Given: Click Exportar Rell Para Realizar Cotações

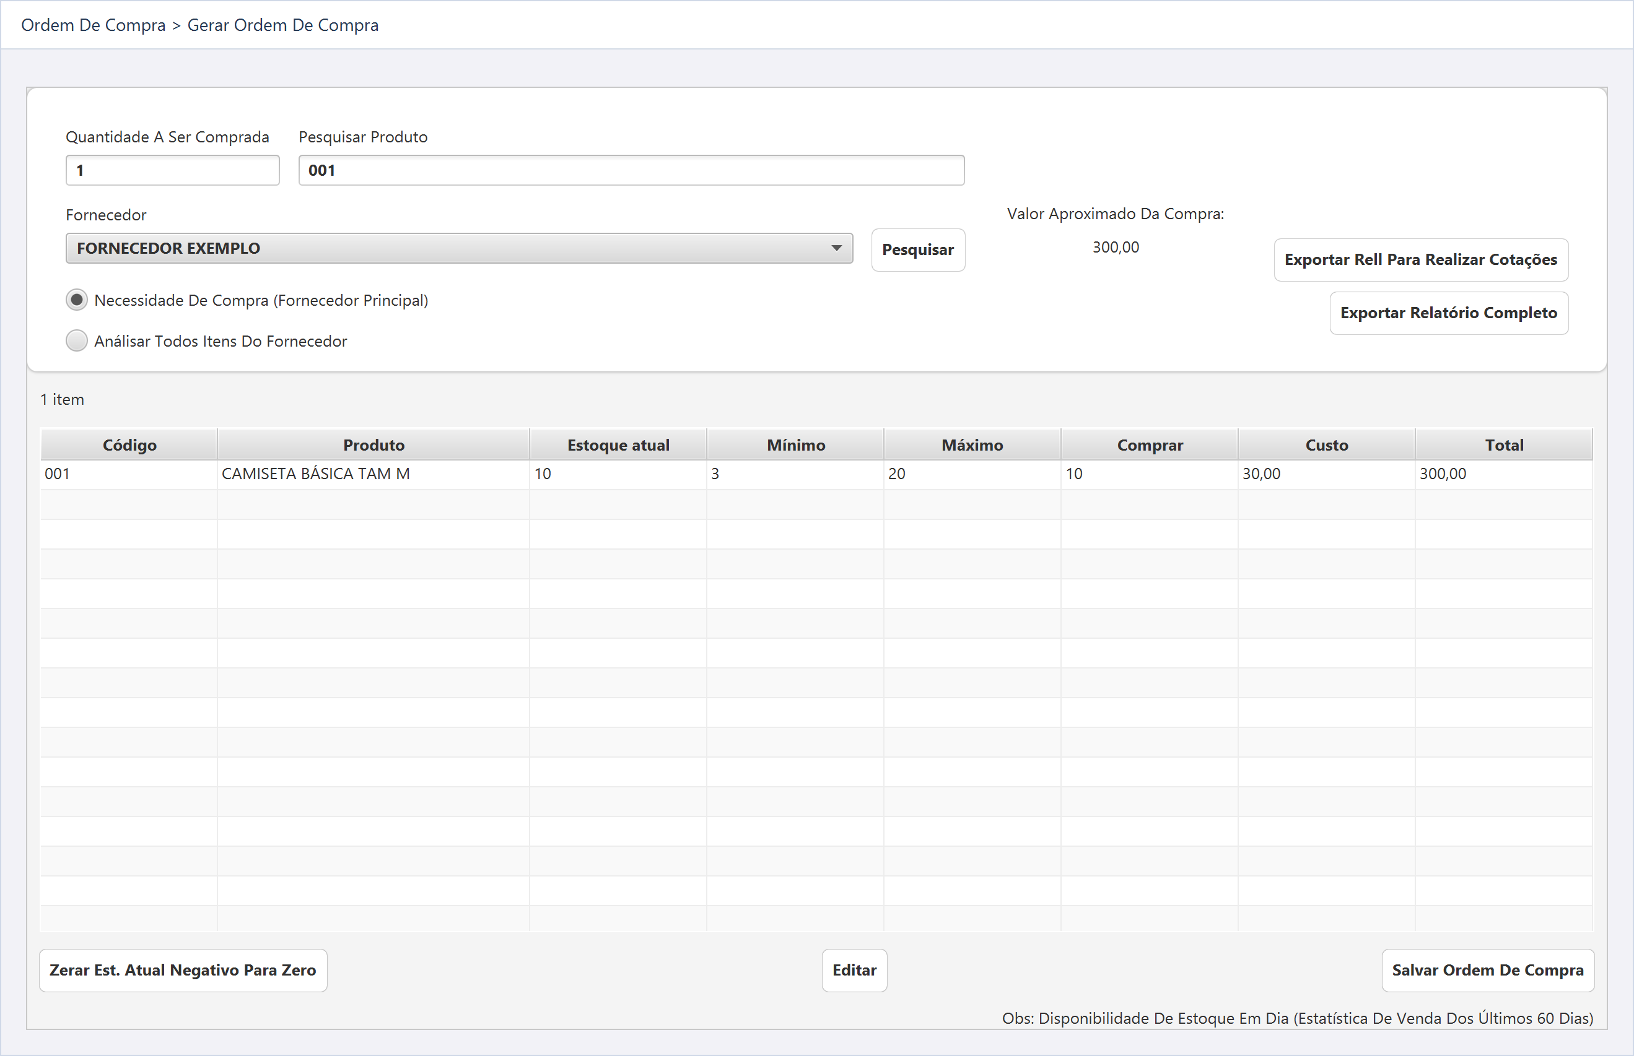Looking at the screenshot, I should point(1421,260).
